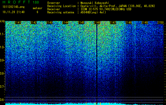This screenshot has width=166, height=105.
Task: Click the 2144 time label
Action: tap(65, 23)
